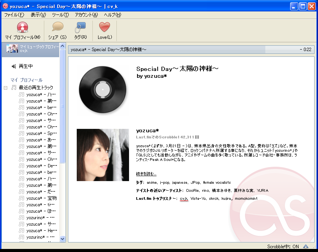Open the ファイル(F) menu
318x252 pixels.
tap(14, 15)
